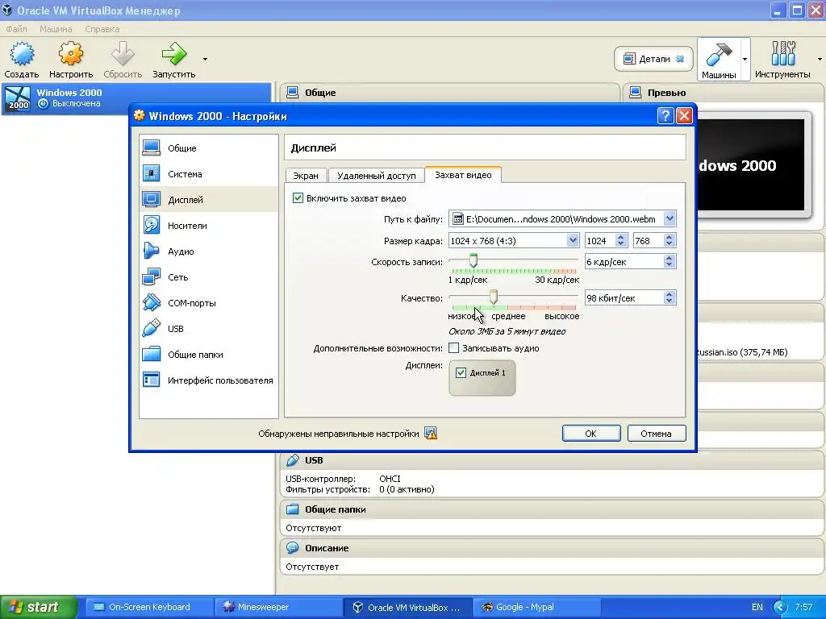The image size is (826, 619).
Task: Open the Носители storage disk icon
Action: [x=151, y=226]
